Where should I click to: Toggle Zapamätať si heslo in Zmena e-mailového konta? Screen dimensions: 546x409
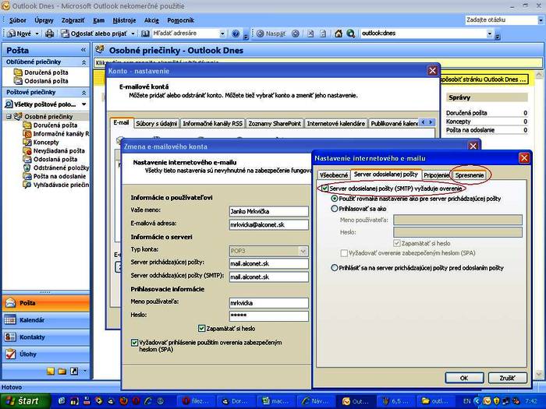coord(201,328)
